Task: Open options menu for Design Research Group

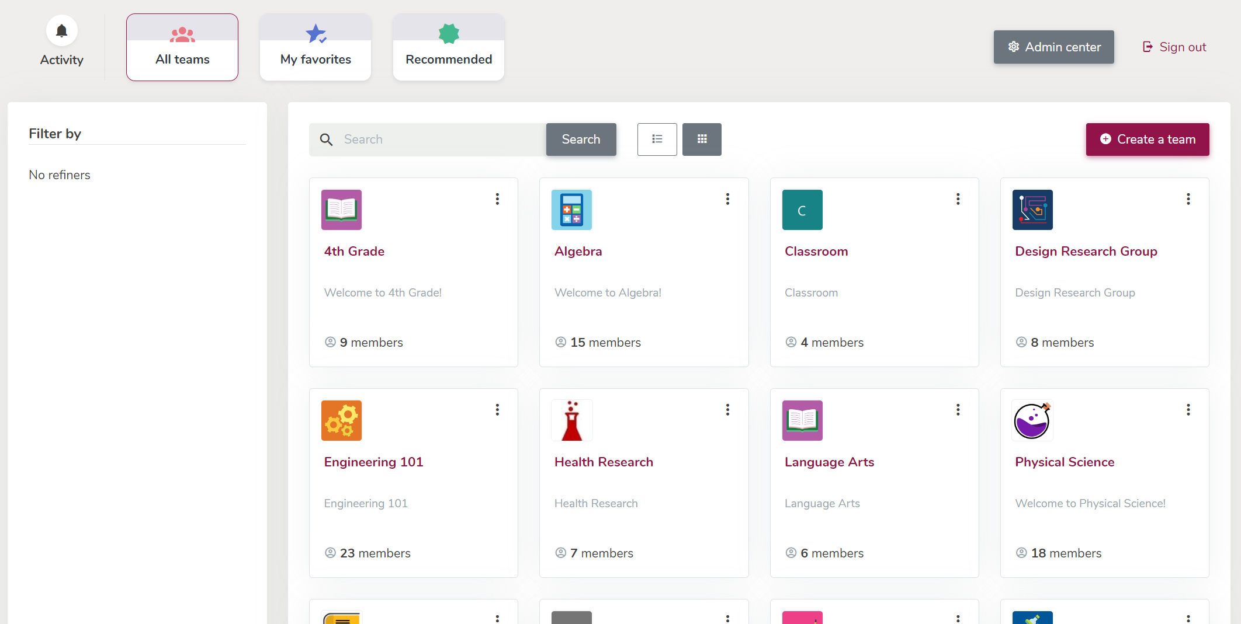Action: [x=1188, y=199]
